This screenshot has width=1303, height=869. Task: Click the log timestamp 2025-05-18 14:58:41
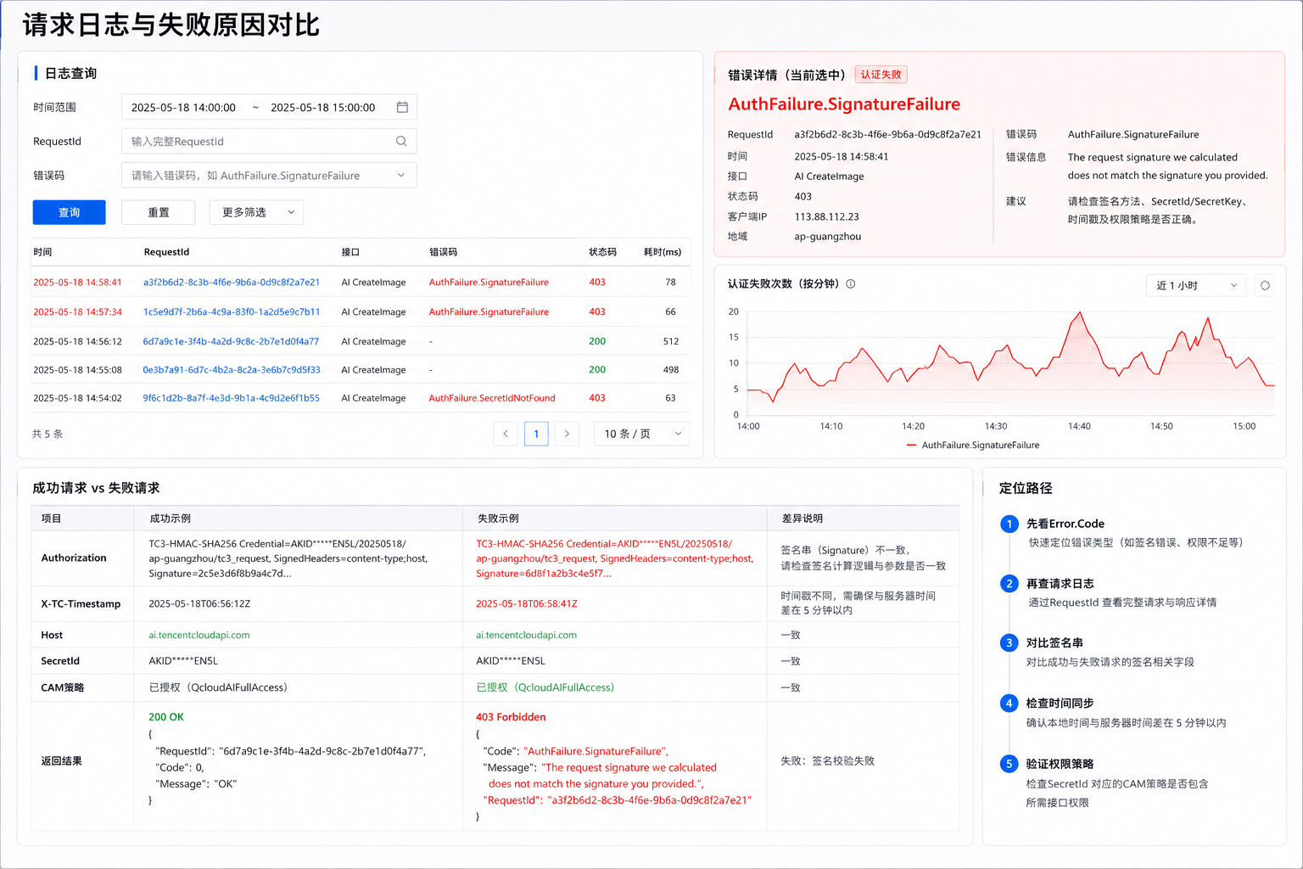click(x=77, y=283)
